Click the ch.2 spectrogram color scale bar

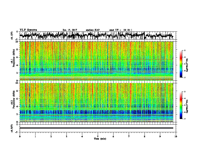coord(181,105)
